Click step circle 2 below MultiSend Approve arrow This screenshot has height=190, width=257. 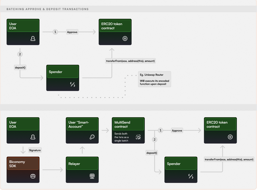(x=154, y=140)
